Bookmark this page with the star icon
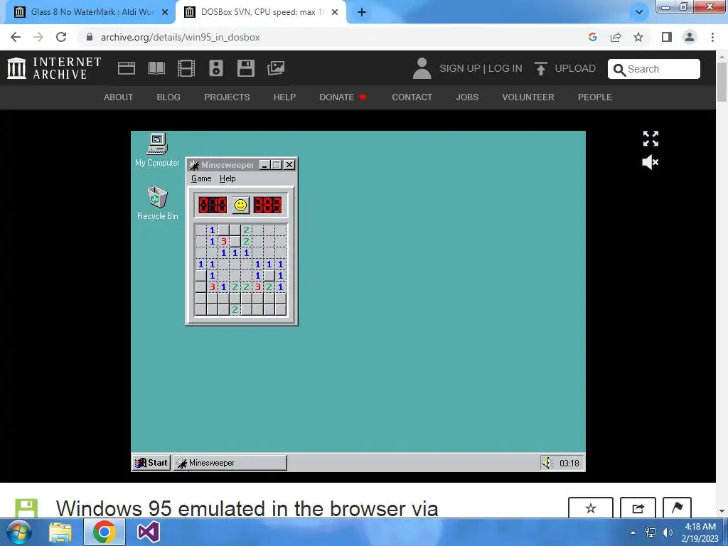This screenshot has width=728, height=546. click(x=638, y=37)
